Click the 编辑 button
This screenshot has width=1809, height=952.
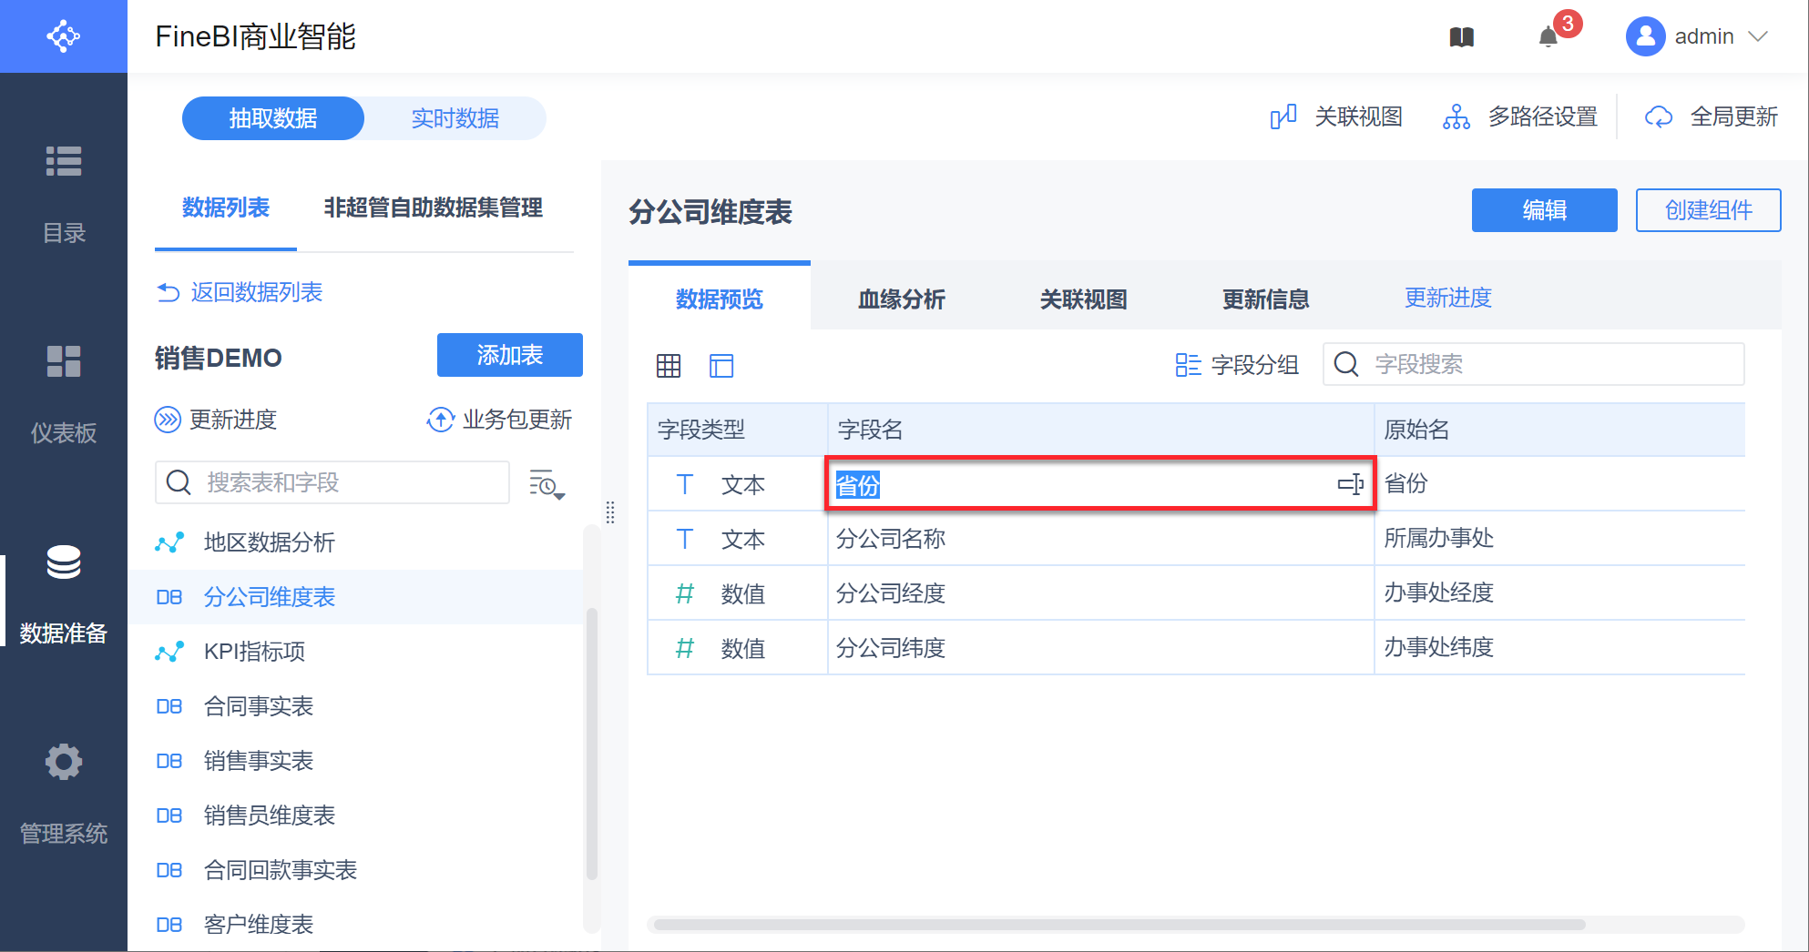(1544, 210)
